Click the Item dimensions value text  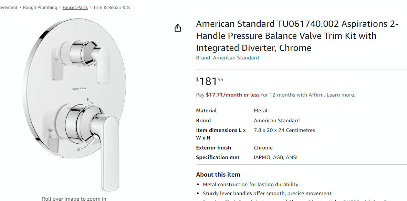tap(284, 130)
